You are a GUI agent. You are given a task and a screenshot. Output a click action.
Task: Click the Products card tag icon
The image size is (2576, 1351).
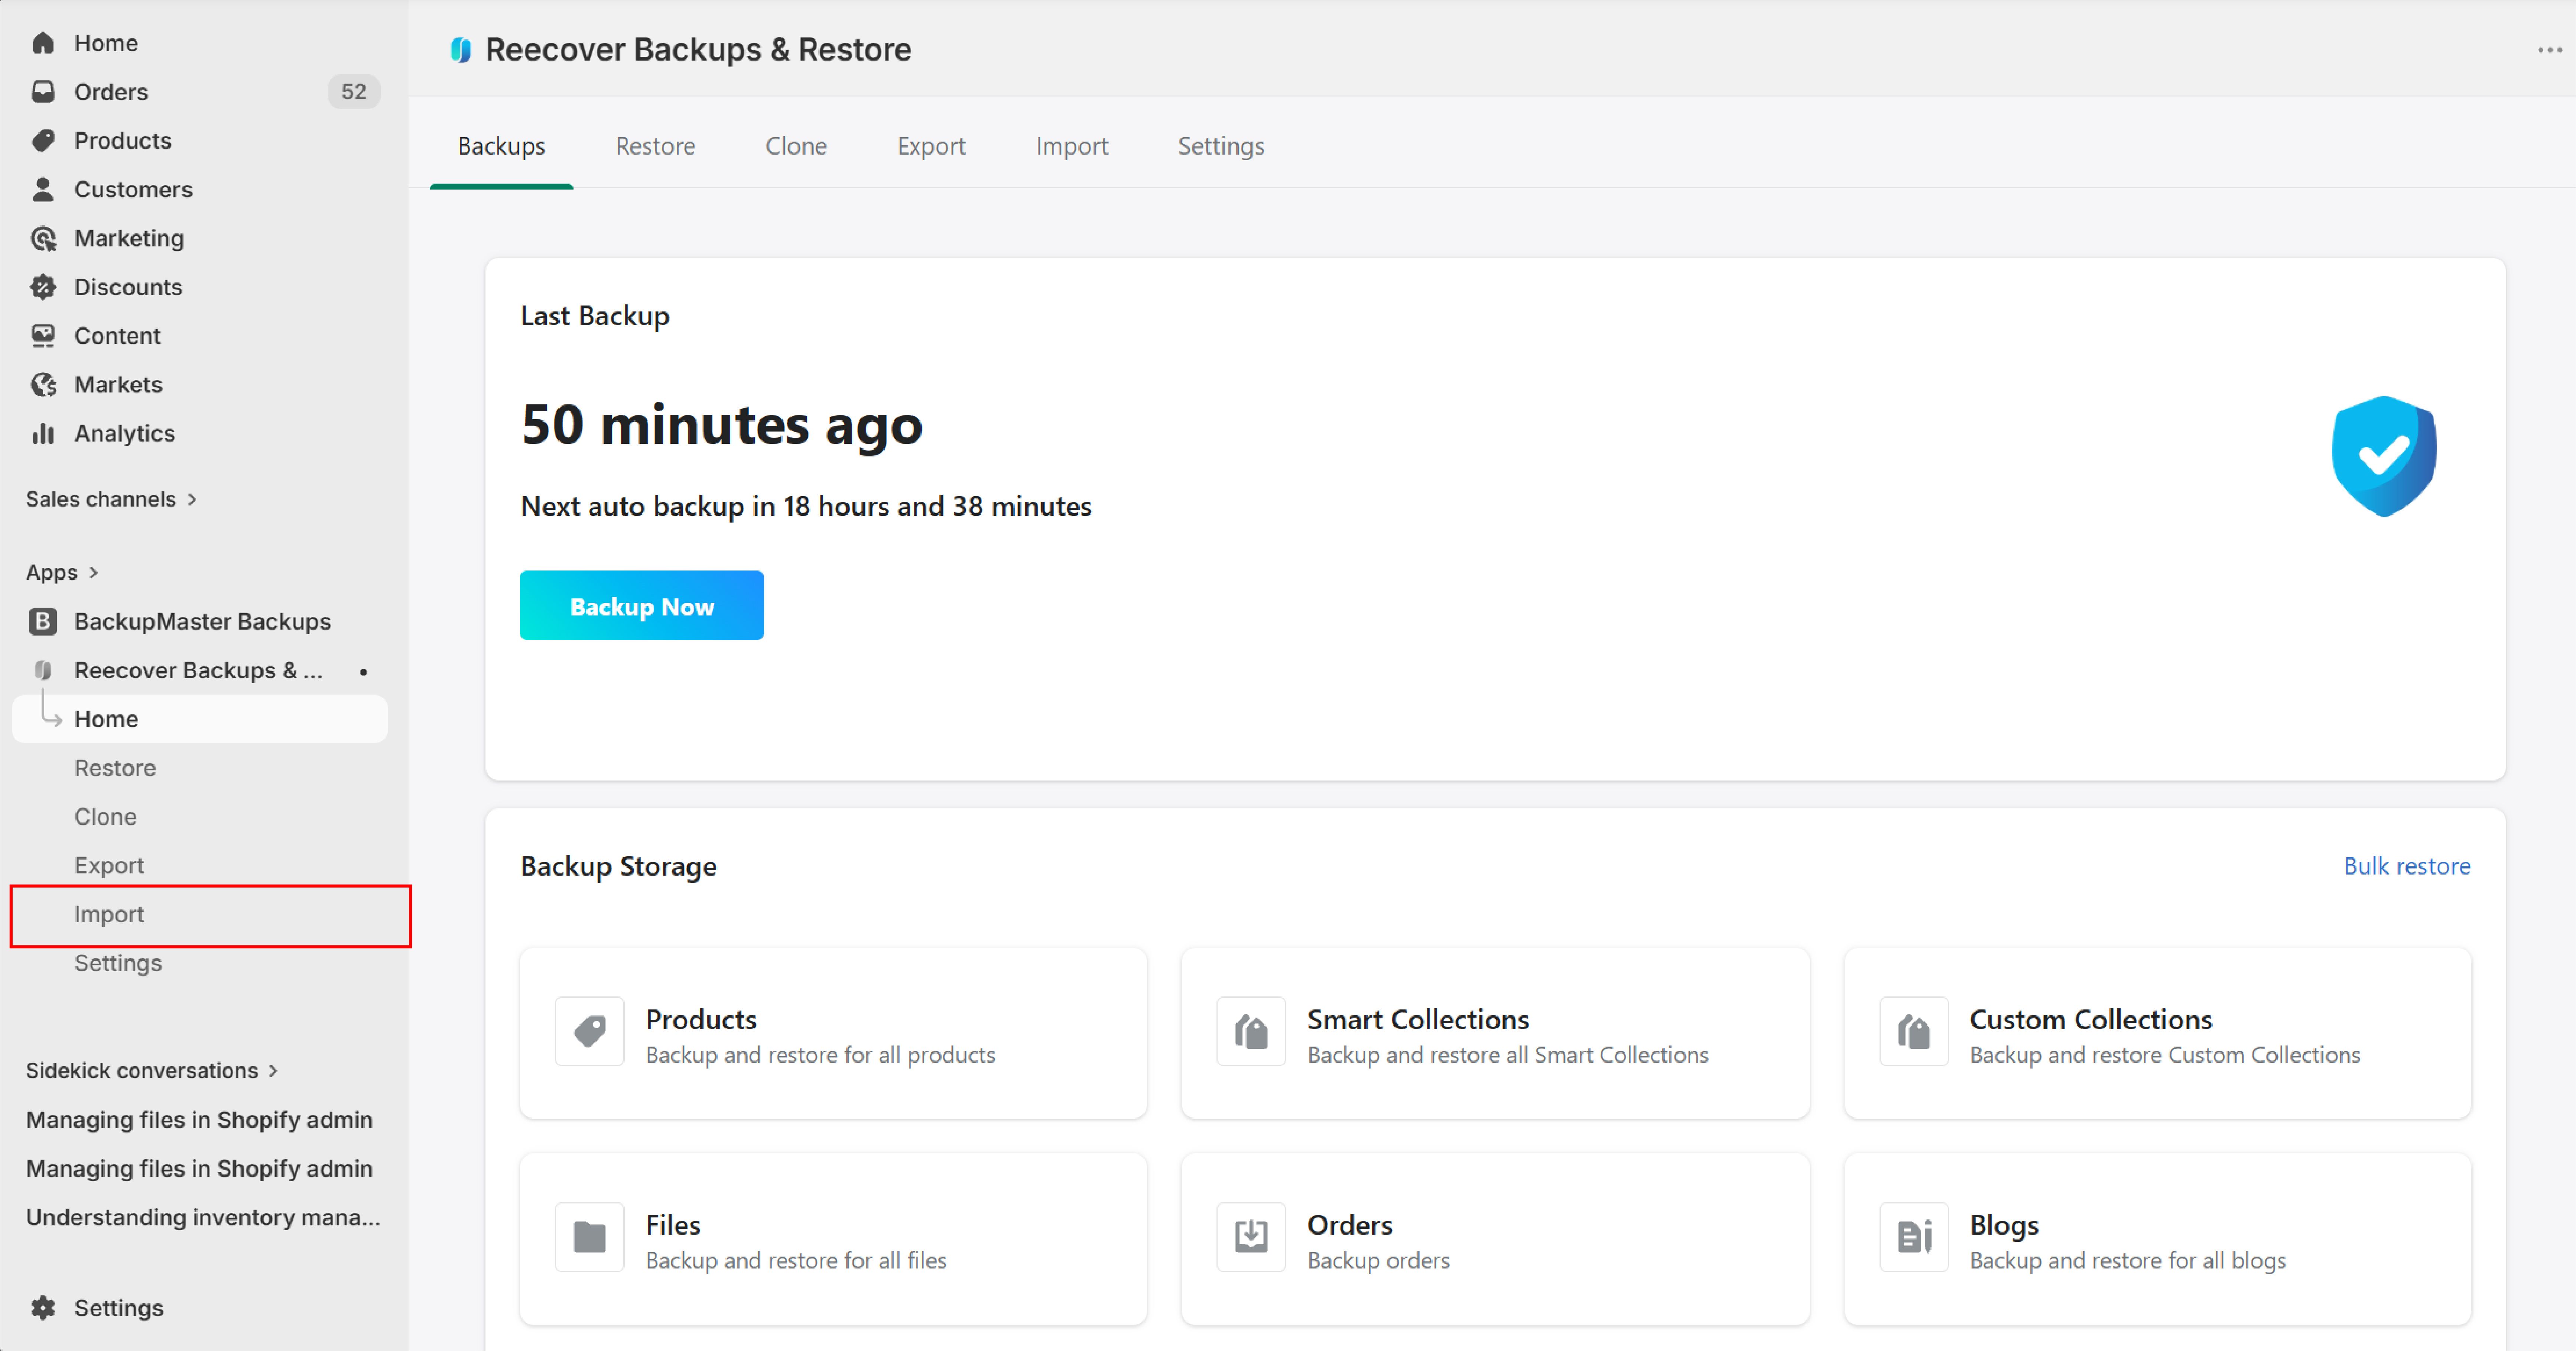(x=590, y=1032)
